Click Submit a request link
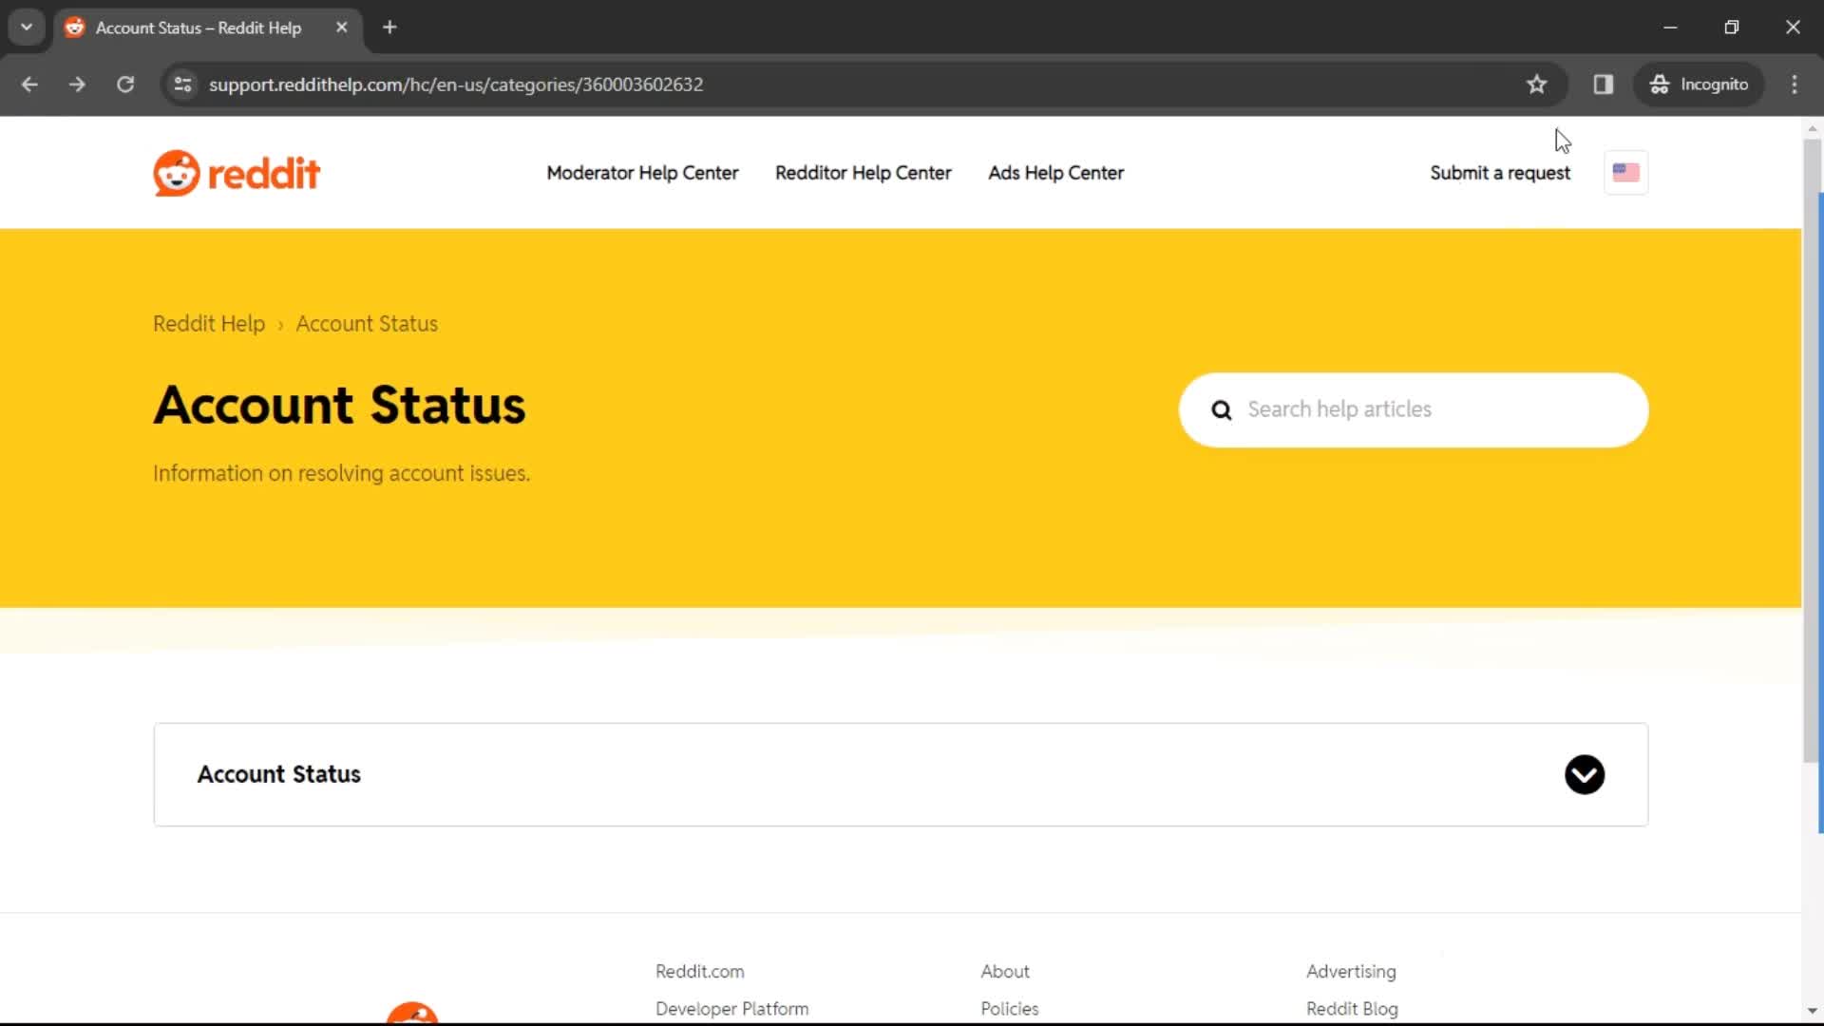1824x1026 pixels. point(1499,173)
